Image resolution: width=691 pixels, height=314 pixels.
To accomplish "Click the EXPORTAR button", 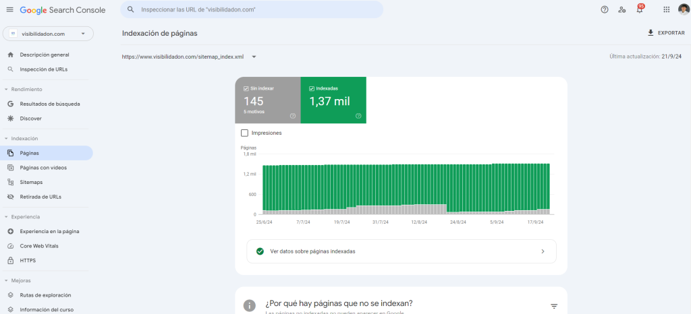I will 665,32.
